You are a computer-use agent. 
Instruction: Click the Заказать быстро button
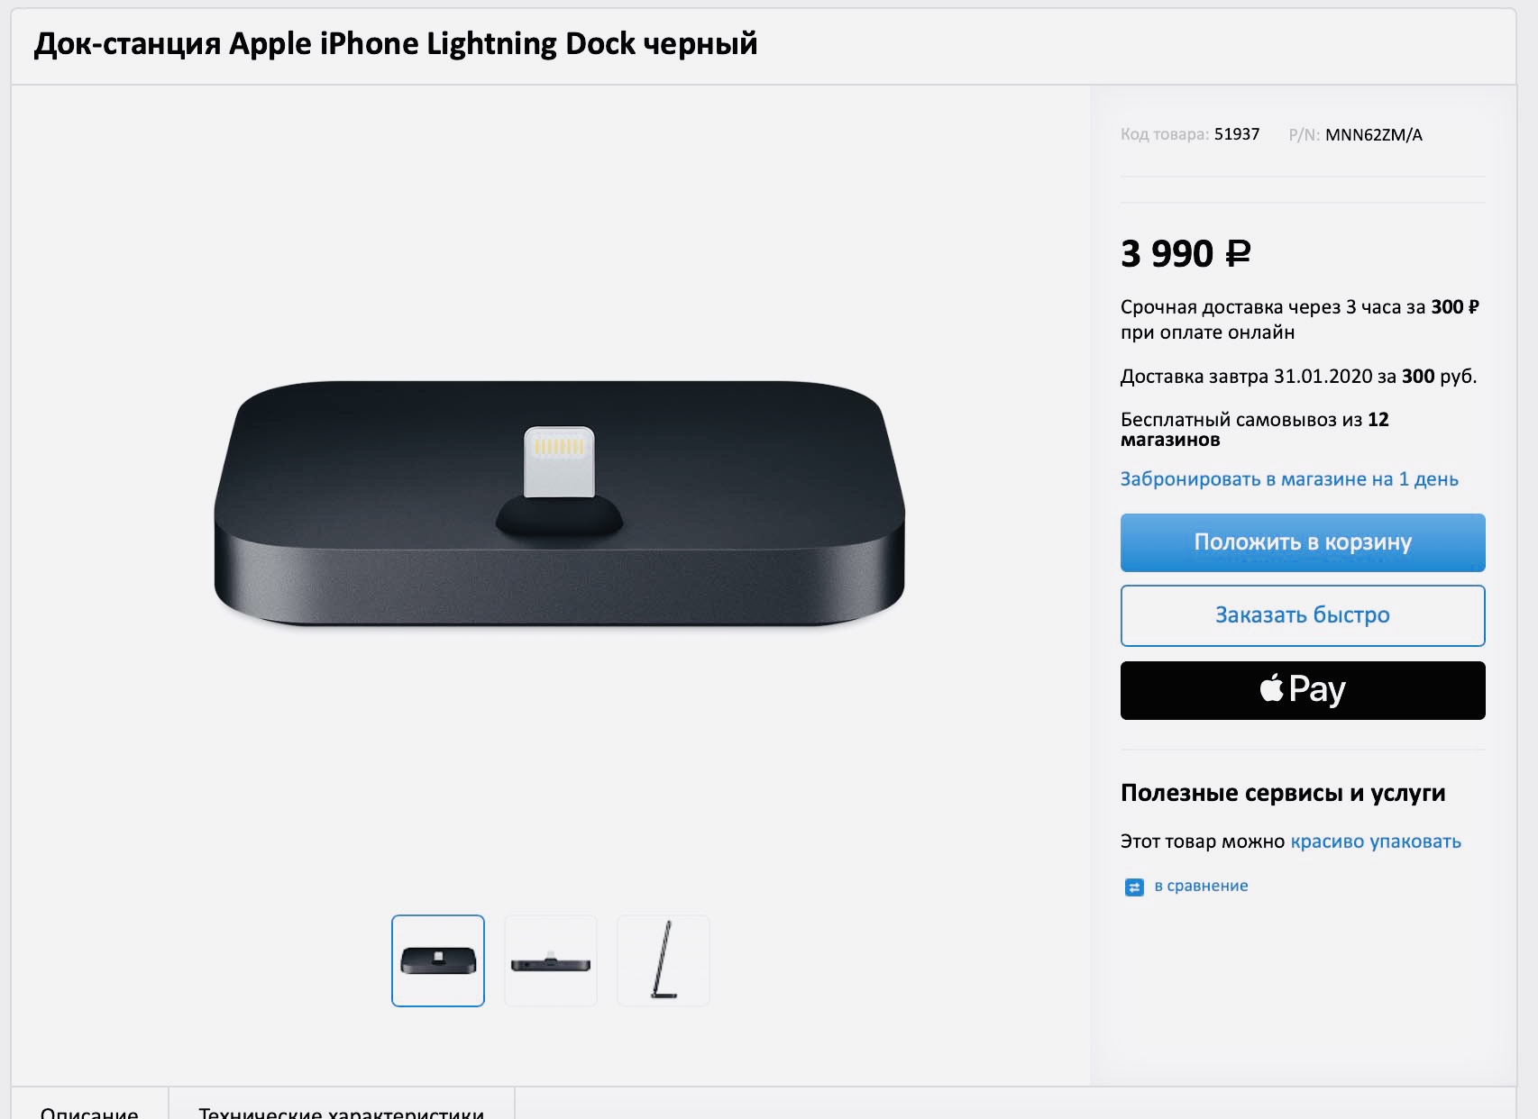(x=1303, y=615)
